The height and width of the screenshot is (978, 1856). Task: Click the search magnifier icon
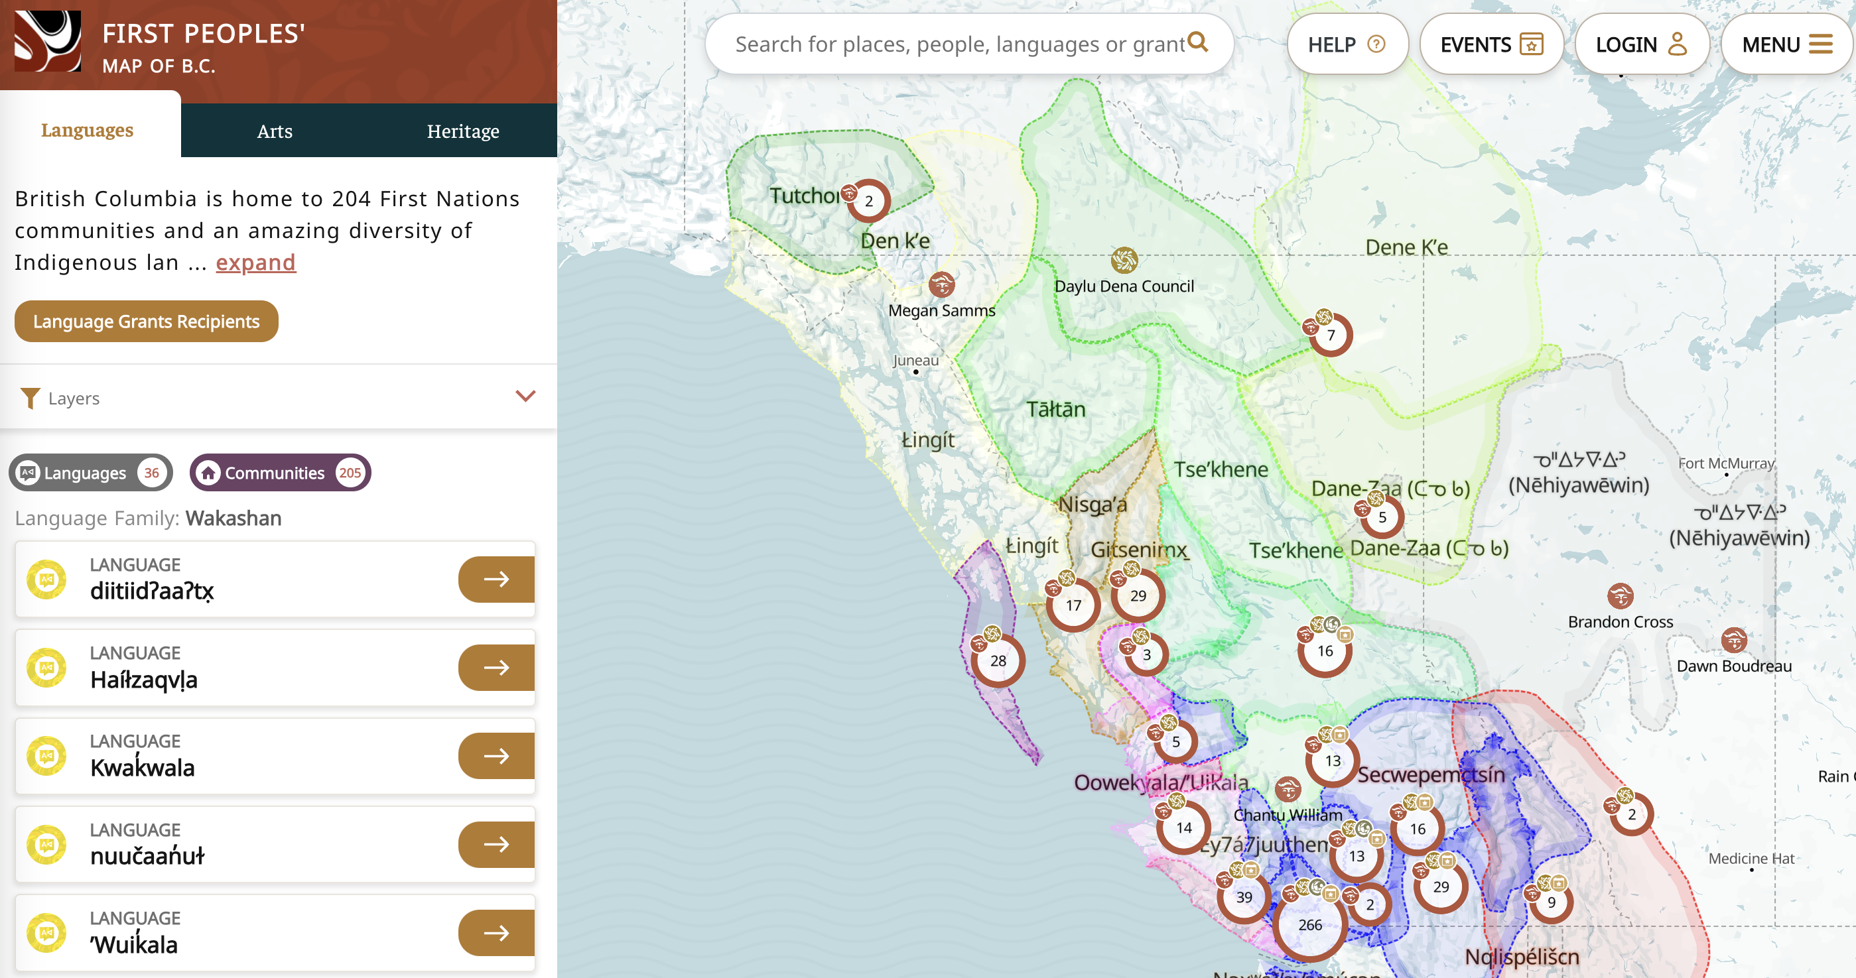click(x=1197, y=42)
